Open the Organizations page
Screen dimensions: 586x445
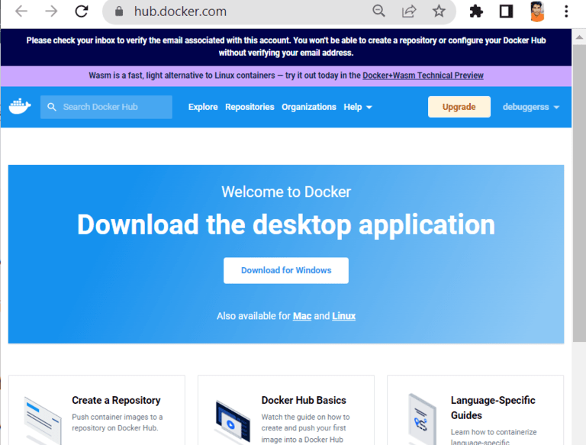tap(309, 107)
